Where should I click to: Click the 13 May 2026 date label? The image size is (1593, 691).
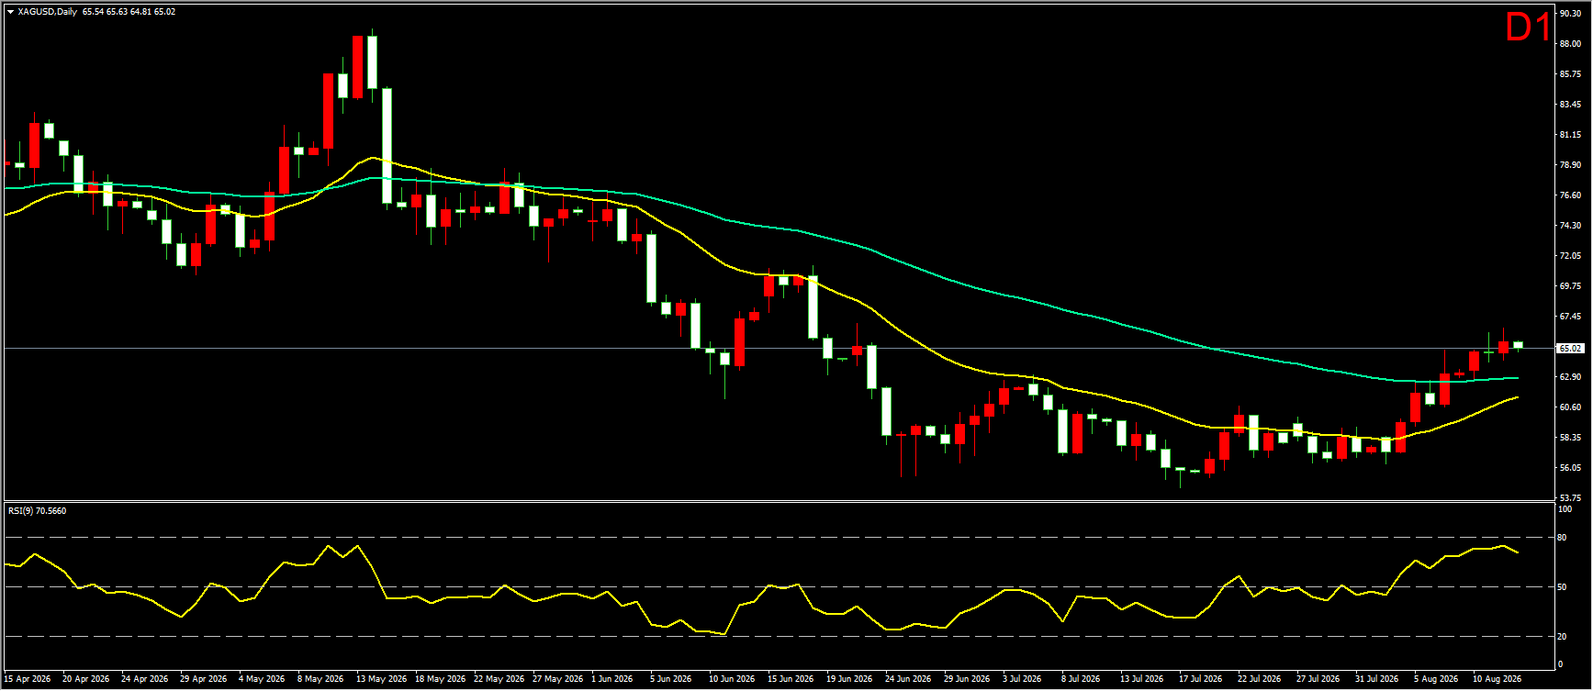[382, 680]
